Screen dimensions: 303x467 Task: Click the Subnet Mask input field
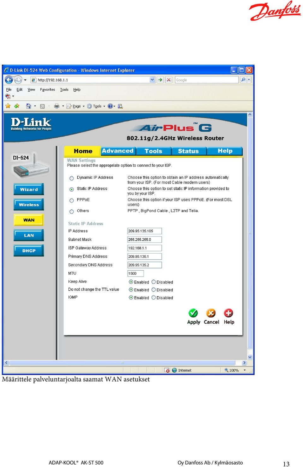(x=145, y=240)
